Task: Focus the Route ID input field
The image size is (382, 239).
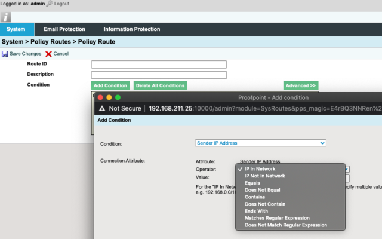Action: (x=159, y=65)
